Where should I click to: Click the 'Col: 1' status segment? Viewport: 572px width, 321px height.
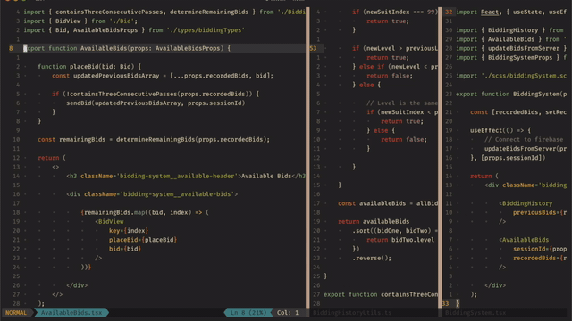pyautogui.click(x=288, y=313)
